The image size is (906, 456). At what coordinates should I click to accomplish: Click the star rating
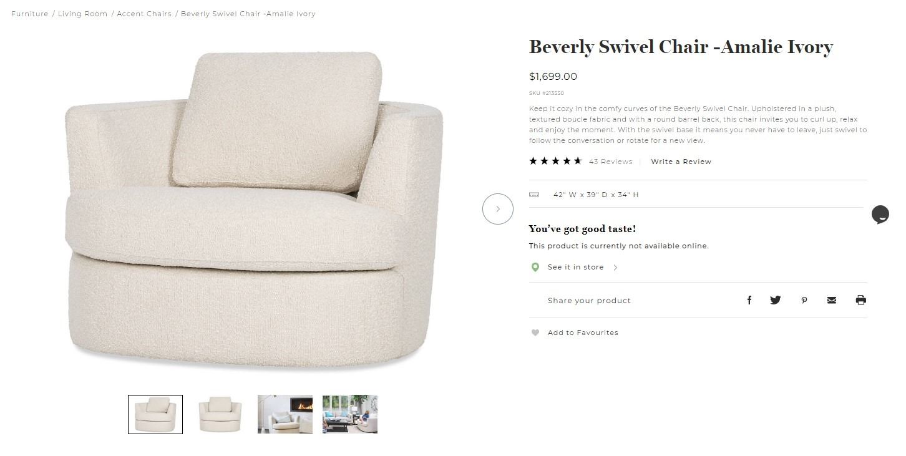555,161
